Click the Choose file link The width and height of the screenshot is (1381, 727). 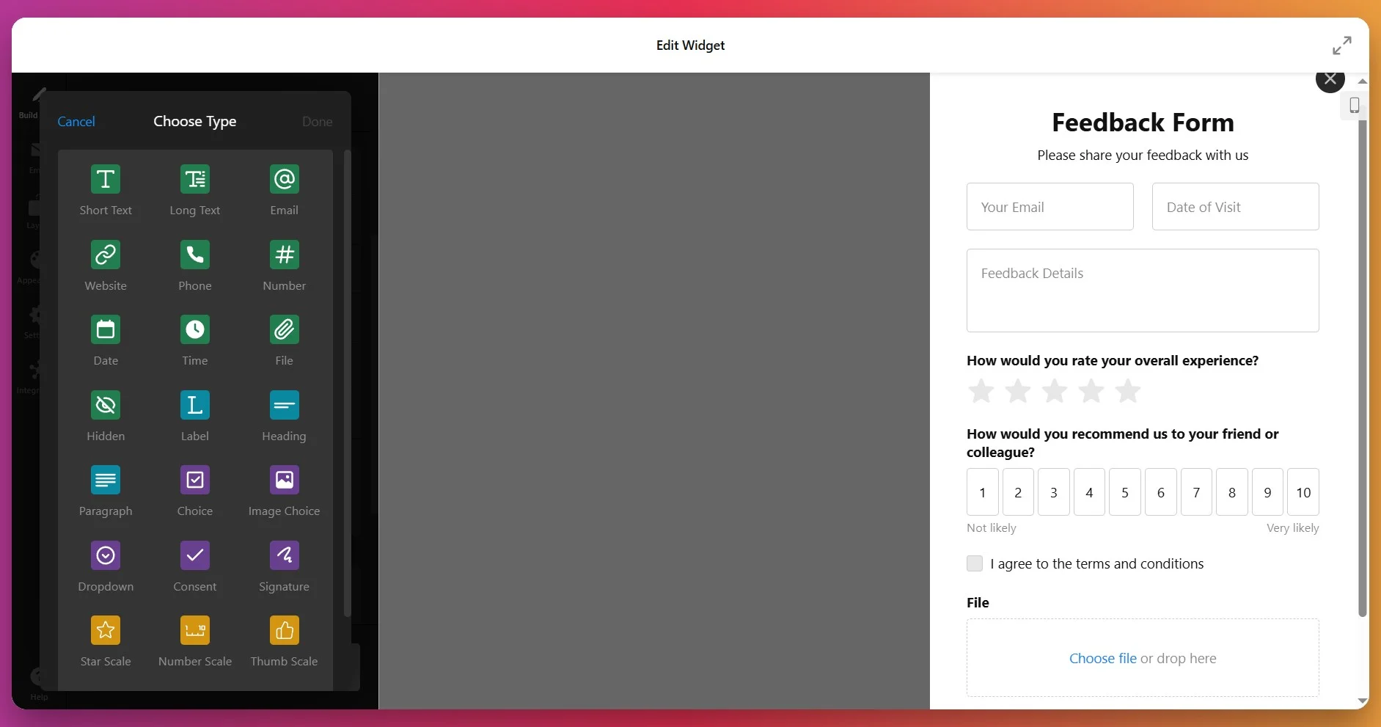click(x=1102, y=658)
